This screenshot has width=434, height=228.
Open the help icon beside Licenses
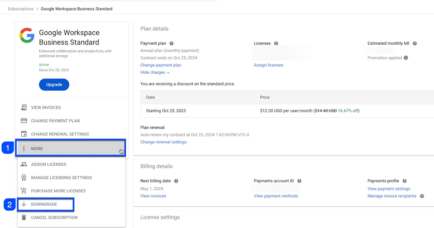tap(276, 43)
